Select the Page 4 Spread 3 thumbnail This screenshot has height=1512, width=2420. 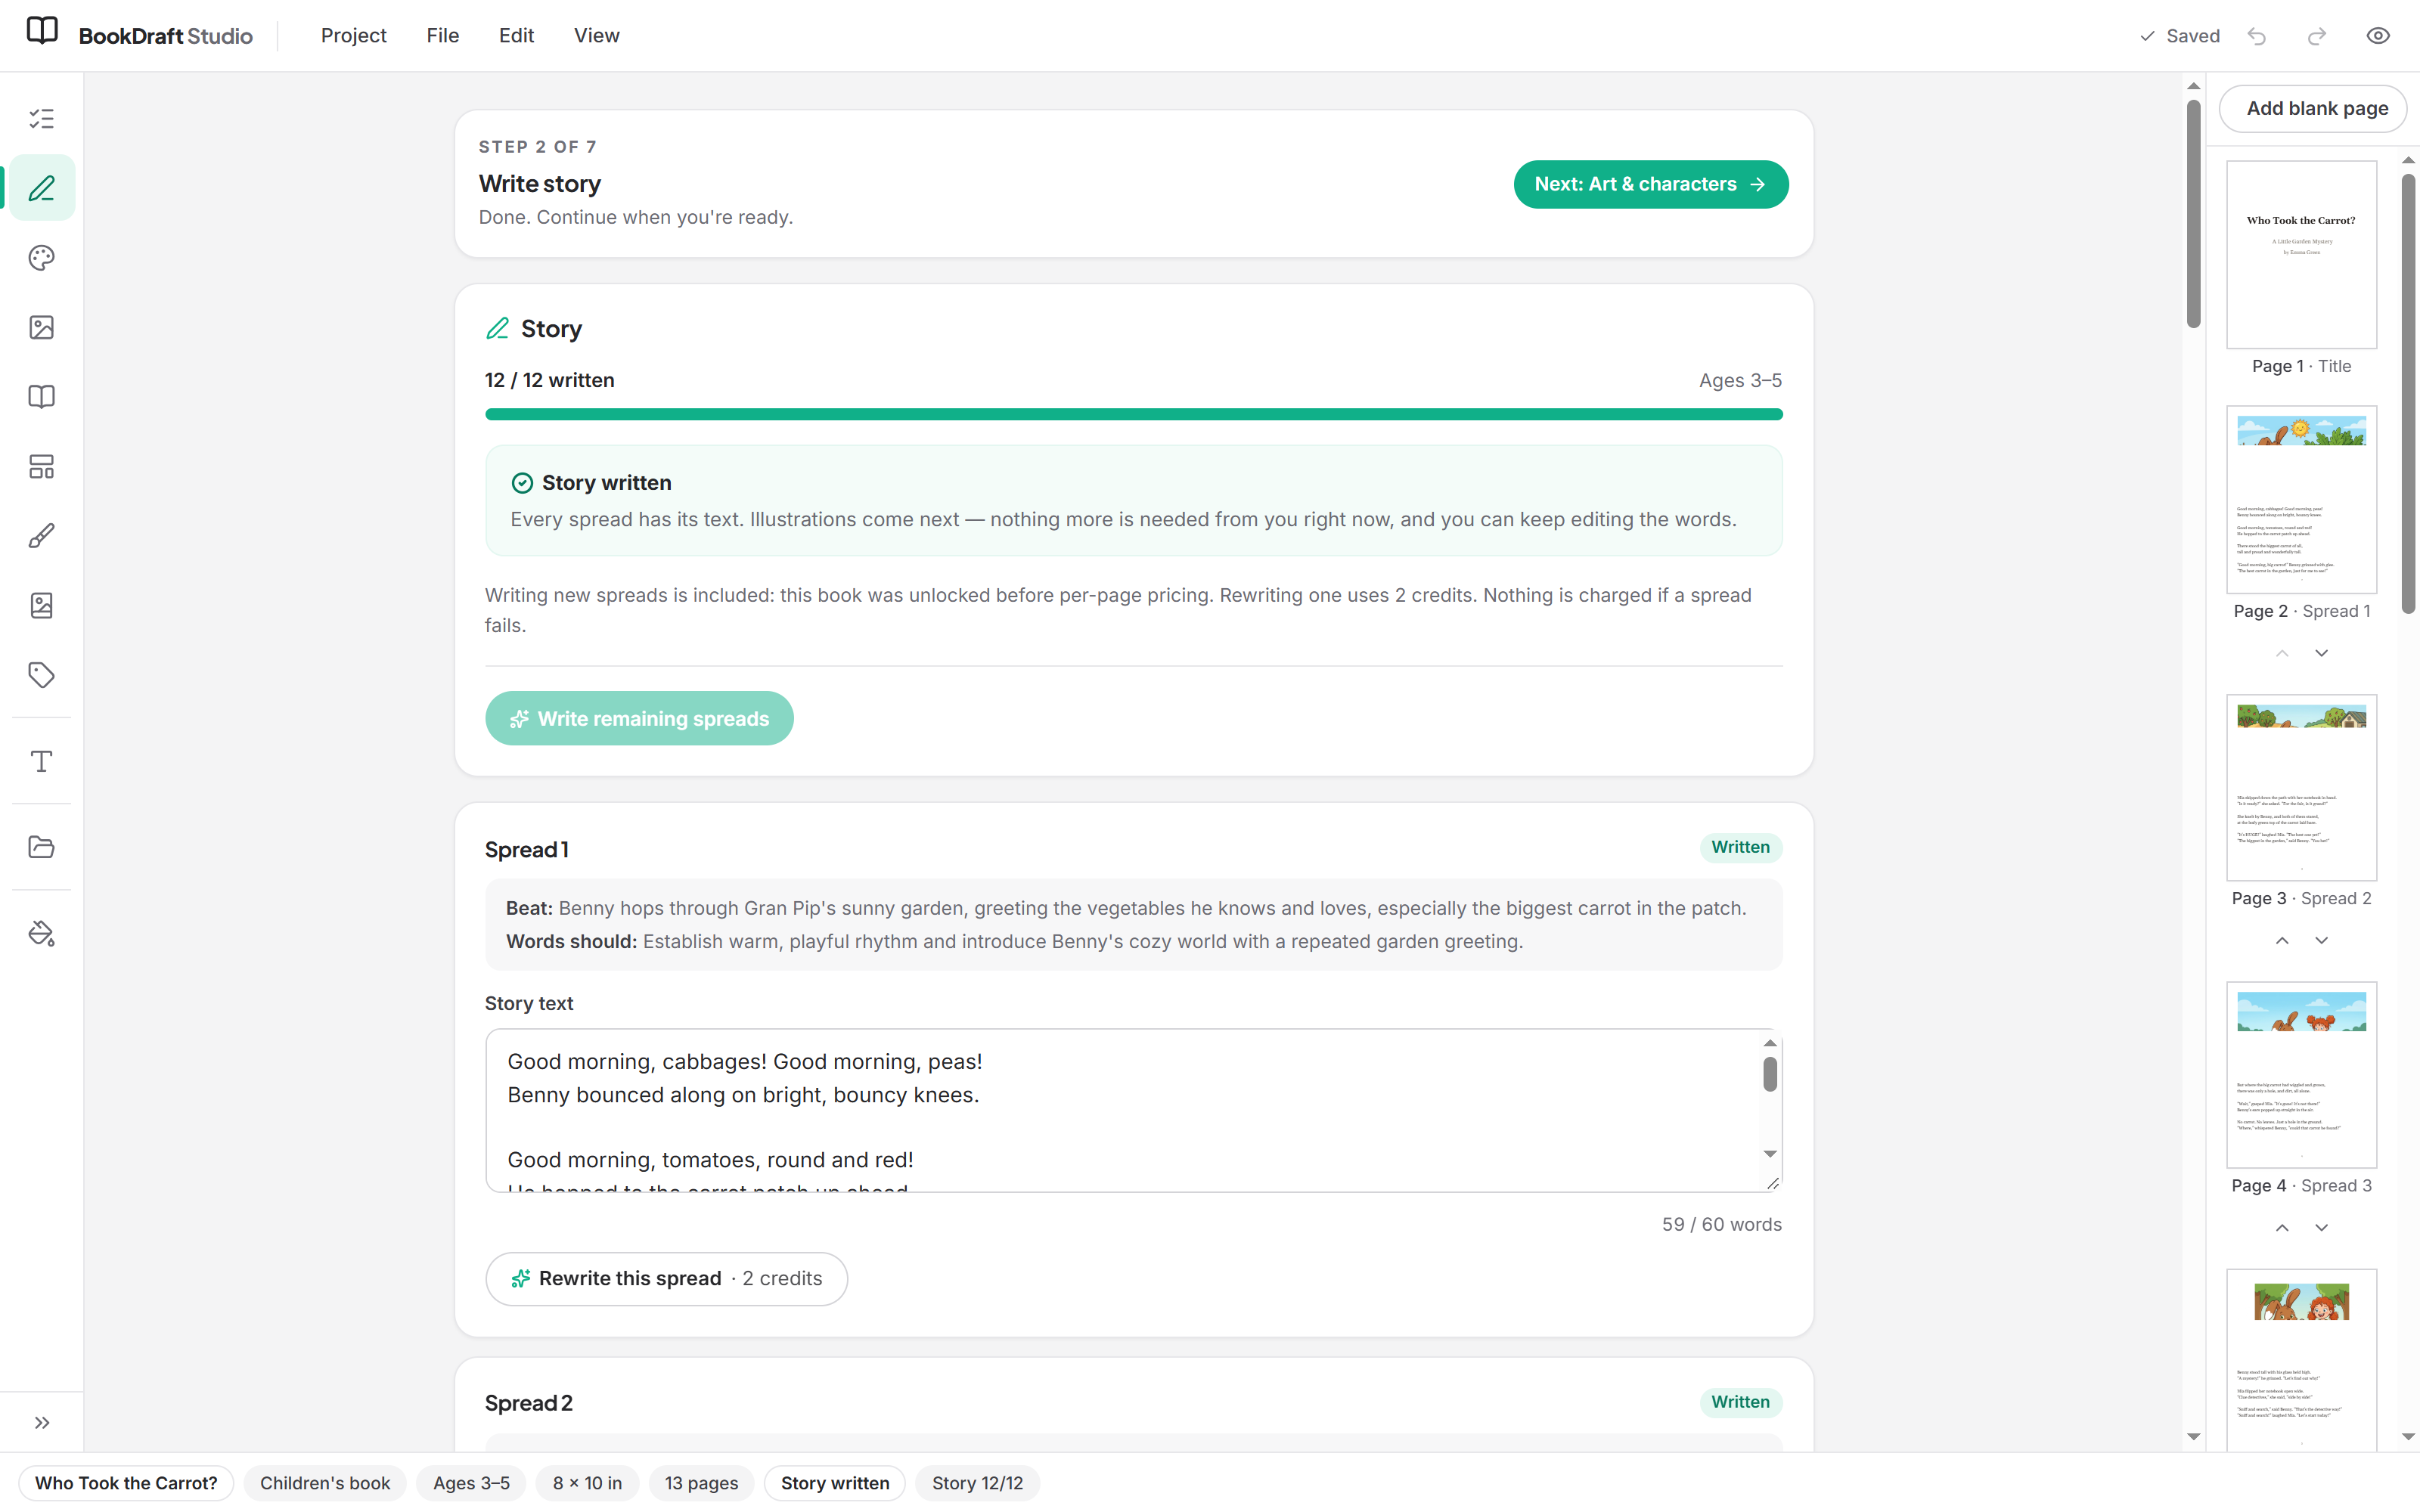pos(2301,1074)
